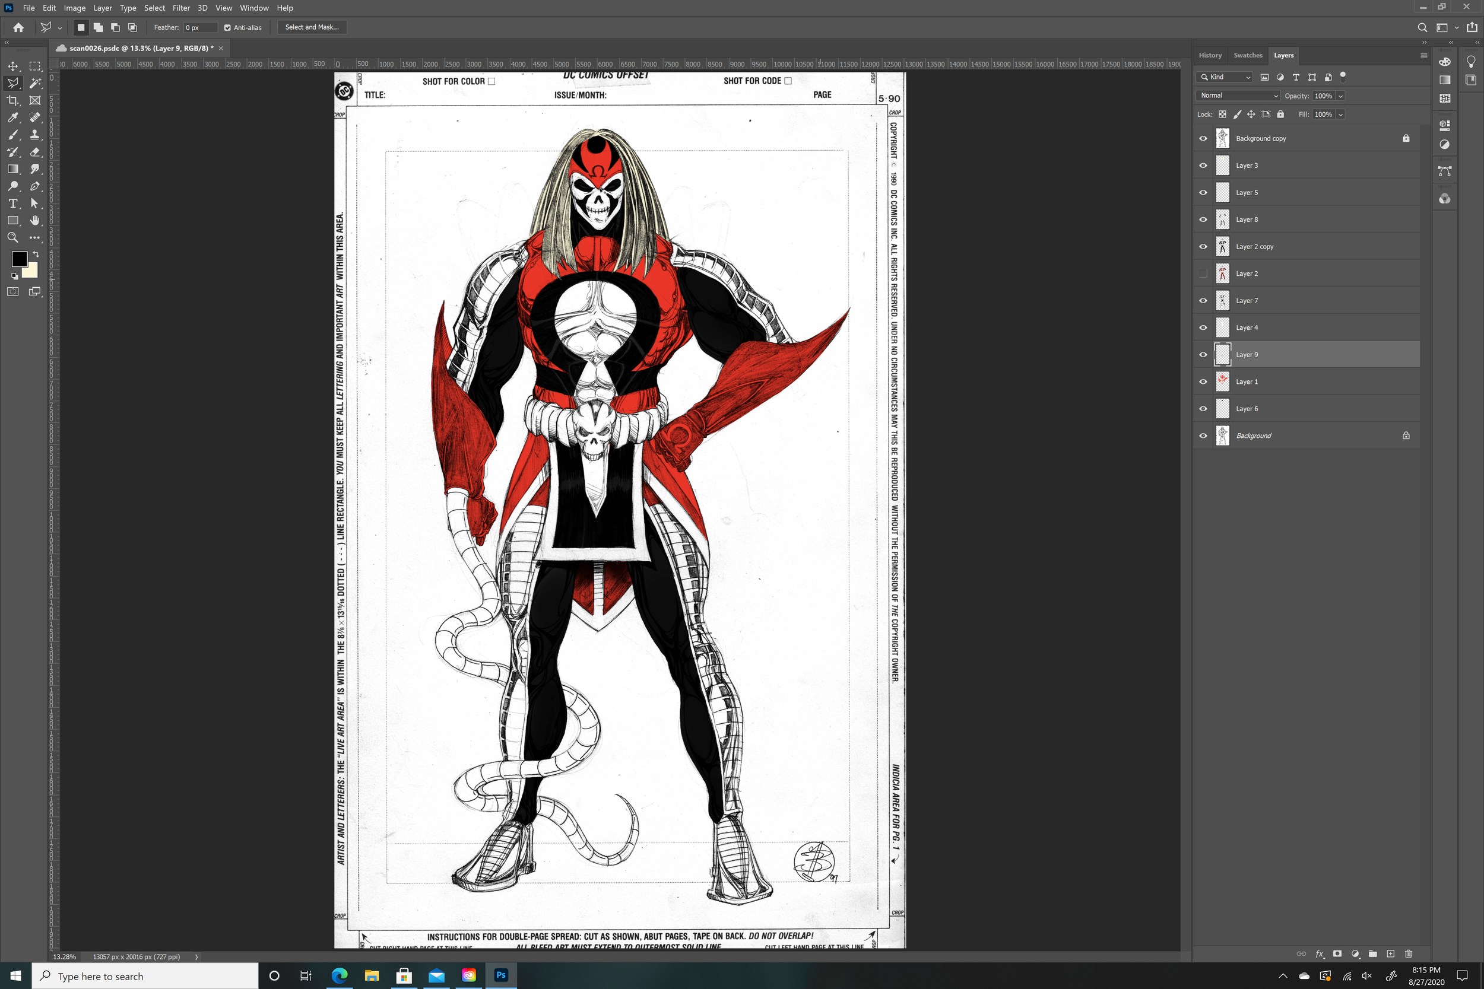Hide Layer 5 visibility eye

click(x=1203, y=192)
